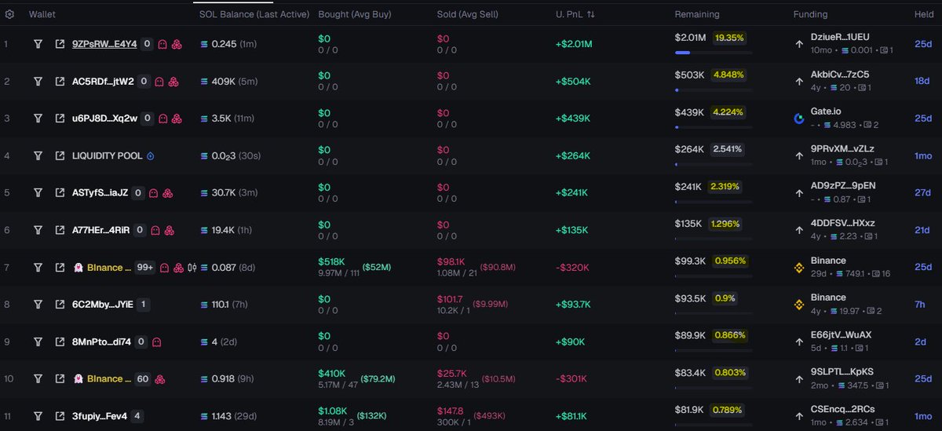Open the external link icon for 9ZPsRW...E4Y4
Viewport: 942px width, 431px height.
click(60, 44)
